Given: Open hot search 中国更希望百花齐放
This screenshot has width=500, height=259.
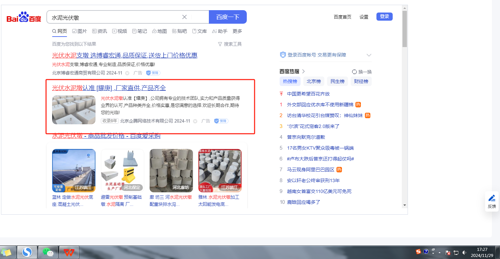Looking at the screenshot, I should tap(308, 94).
